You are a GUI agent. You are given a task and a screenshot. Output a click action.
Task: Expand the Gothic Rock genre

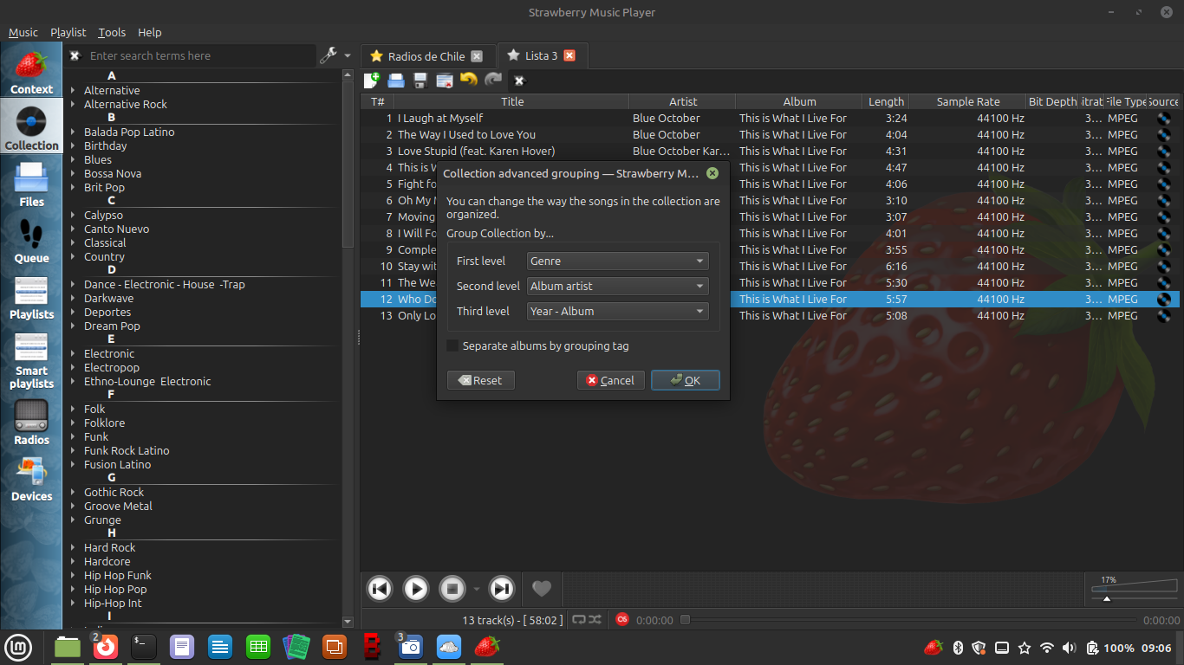click(74, 492)
